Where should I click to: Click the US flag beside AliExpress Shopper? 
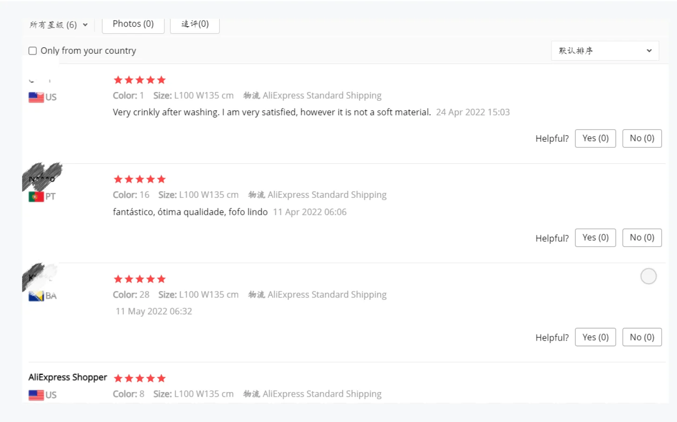pos(36,395)
